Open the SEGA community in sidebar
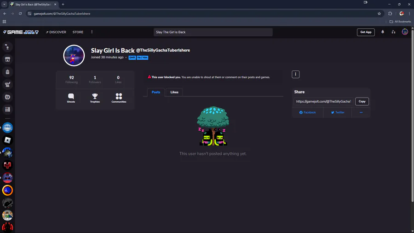 pyautogui.click(x=7, y=128)
